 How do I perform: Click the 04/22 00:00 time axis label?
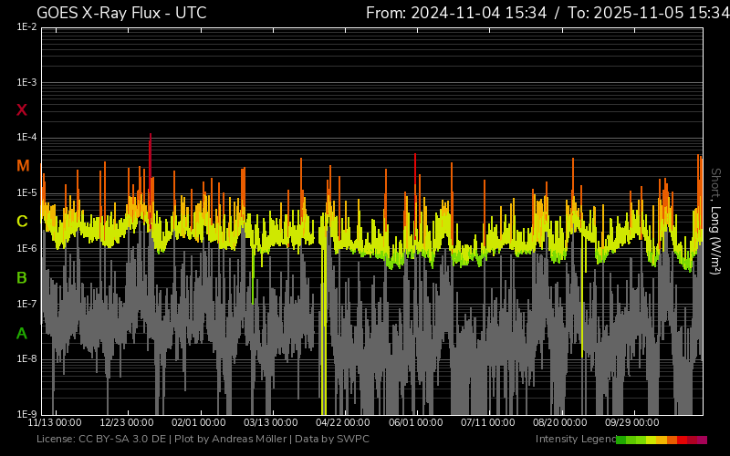tap(343, 423)
